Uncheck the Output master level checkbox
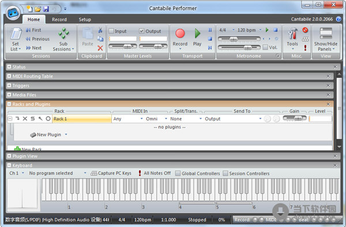The image size is (346, 227). (x=142, y=31)
